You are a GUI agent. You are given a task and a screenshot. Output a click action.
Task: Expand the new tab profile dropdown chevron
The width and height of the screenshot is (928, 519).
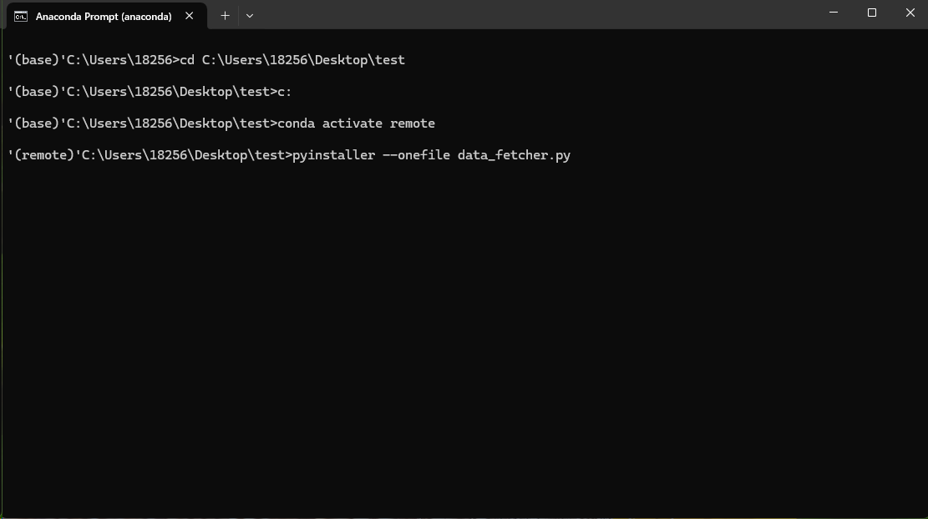(x=249, y=16)
